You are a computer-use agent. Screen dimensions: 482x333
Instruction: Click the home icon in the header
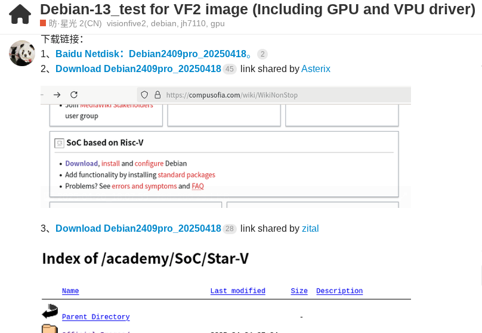[20, 14]
